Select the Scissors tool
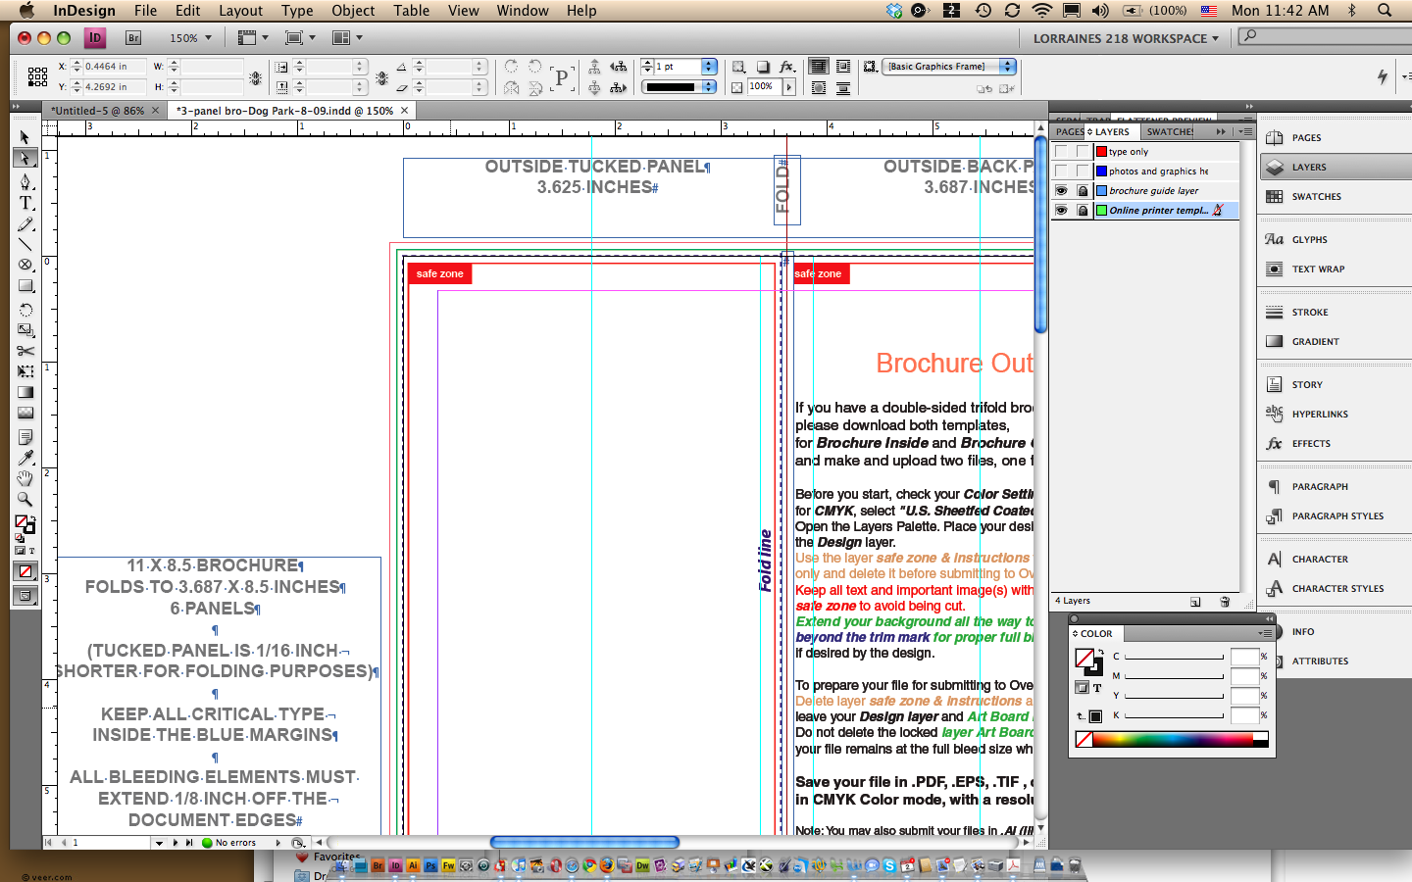The width and height of the screenshot is (1412, 882). (25, 351)
